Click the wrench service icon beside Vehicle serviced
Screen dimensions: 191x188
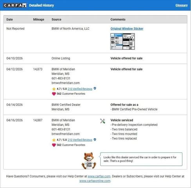coord(103,121)
